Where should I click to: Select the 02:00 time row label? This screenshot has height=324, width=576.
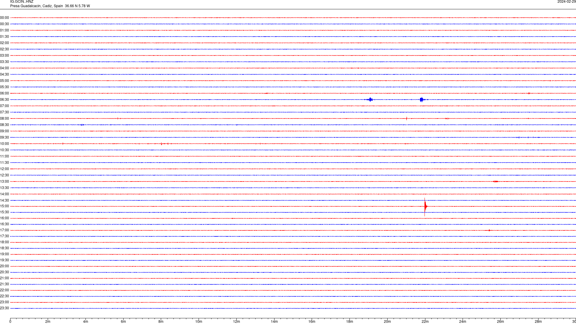tap(4, 43)
